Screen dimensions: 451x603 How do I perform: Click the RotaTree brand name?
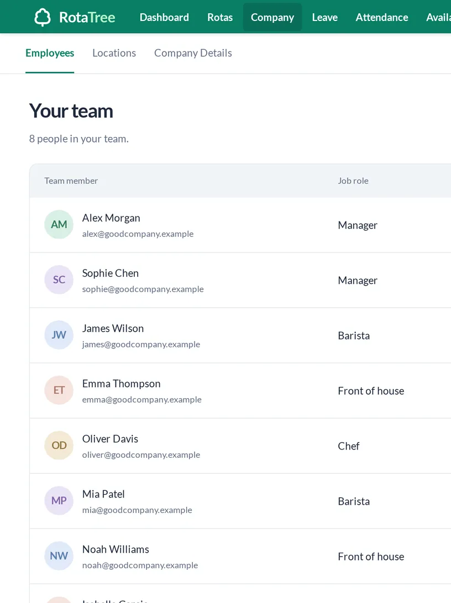tap(87, 17)
